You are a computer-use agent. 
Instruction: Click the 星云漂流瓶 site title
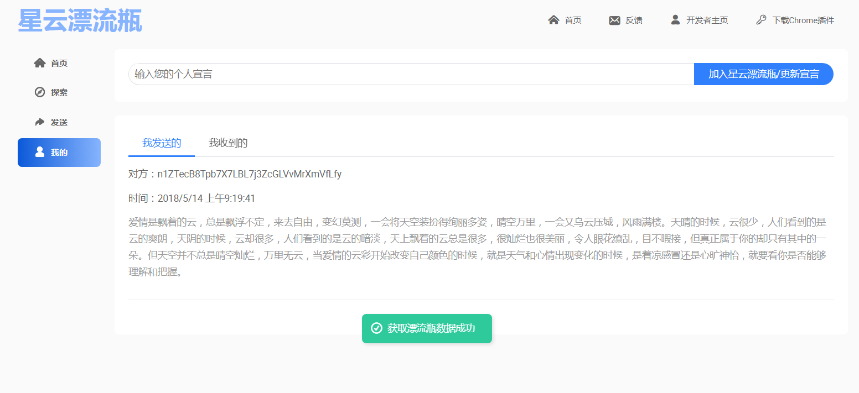(x=80, y=20)
